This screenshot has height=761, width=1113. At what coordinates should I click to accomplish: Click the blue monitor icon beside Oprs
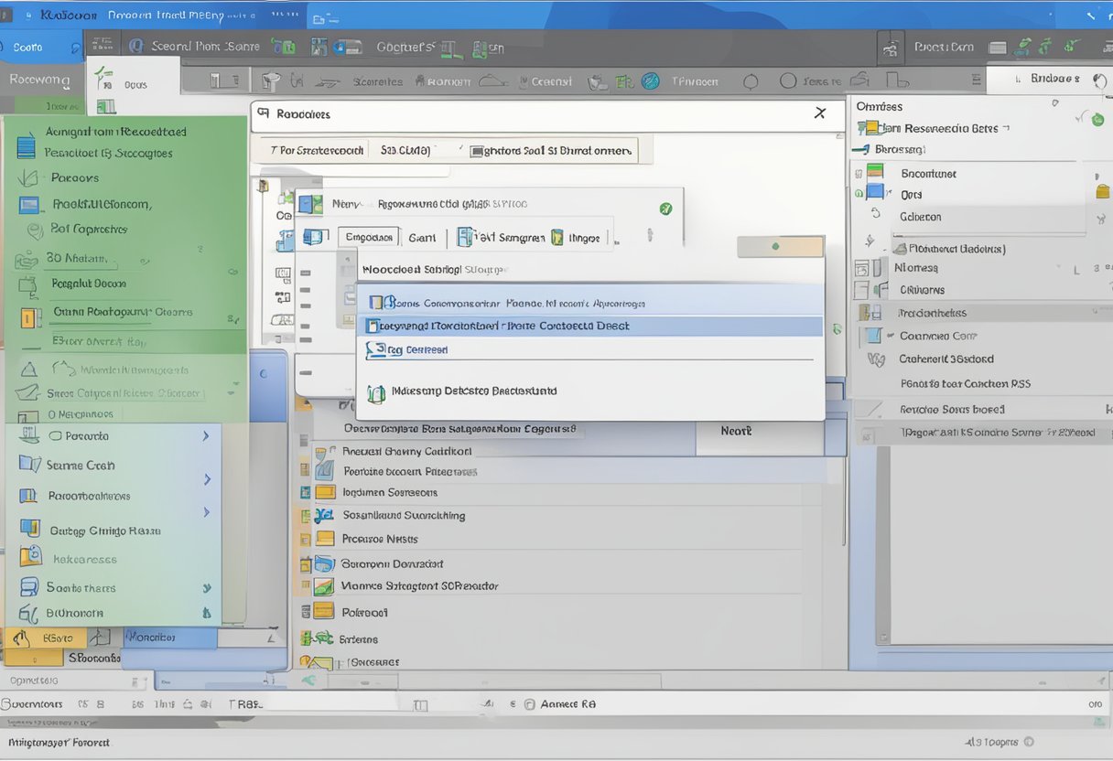pos(876,193)
